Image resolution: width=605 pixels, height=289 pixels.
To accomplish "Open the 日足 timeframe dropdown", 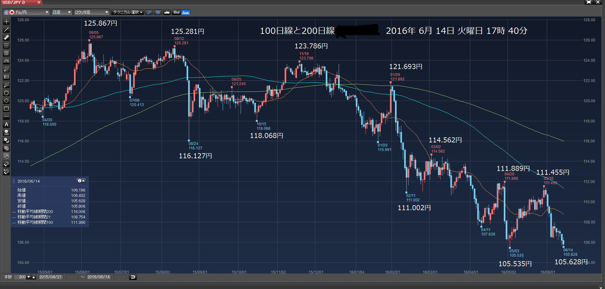I will pos(62,12).
